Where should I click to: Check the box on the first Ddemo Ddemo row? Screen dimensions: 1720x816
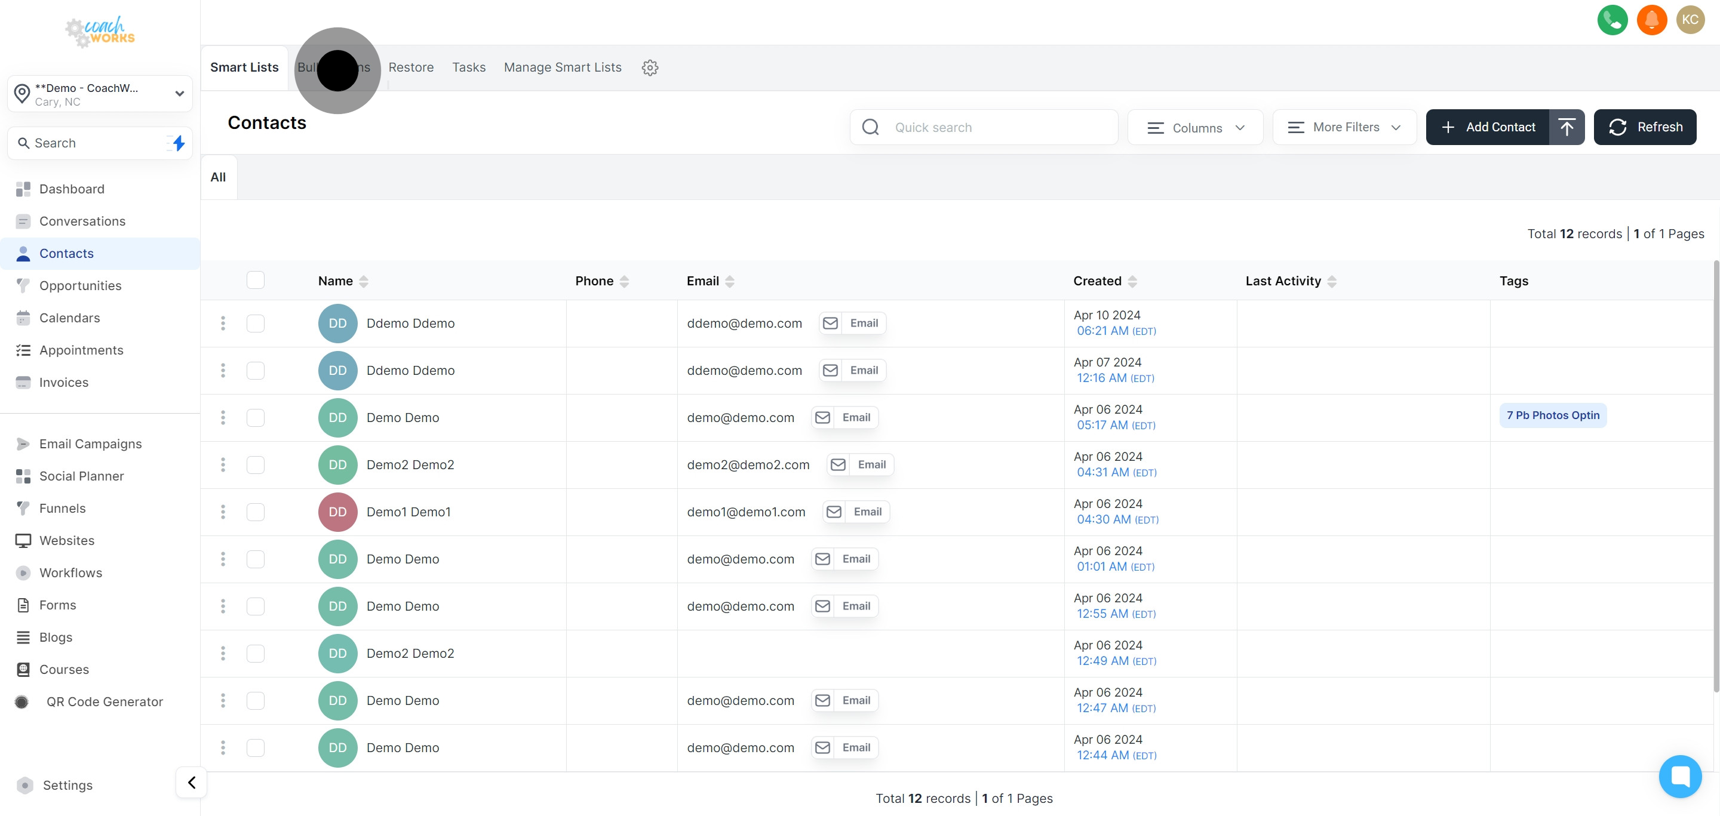pyautogui.click(x=256, y=324)
